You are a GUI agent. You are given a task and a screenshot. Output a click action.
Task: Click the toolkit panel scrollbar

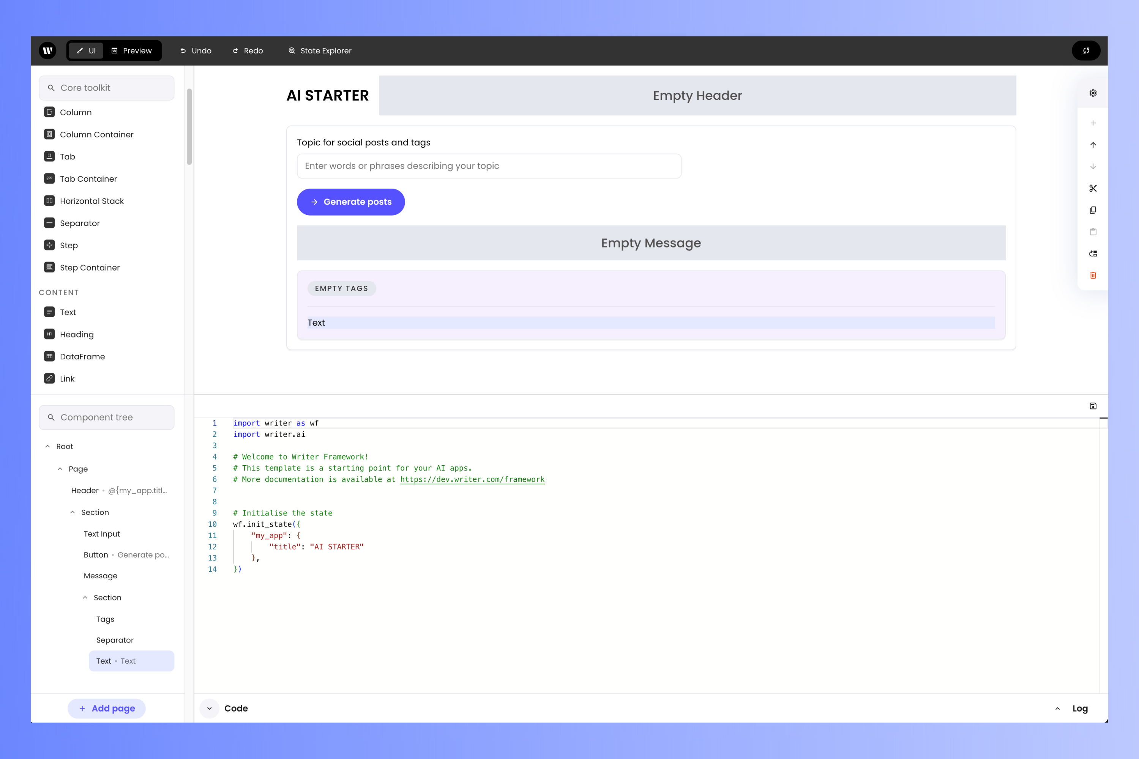coord(189,127)
